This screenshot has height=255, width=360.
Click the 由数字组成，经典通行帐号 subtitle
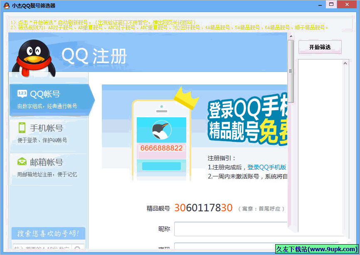47,106
